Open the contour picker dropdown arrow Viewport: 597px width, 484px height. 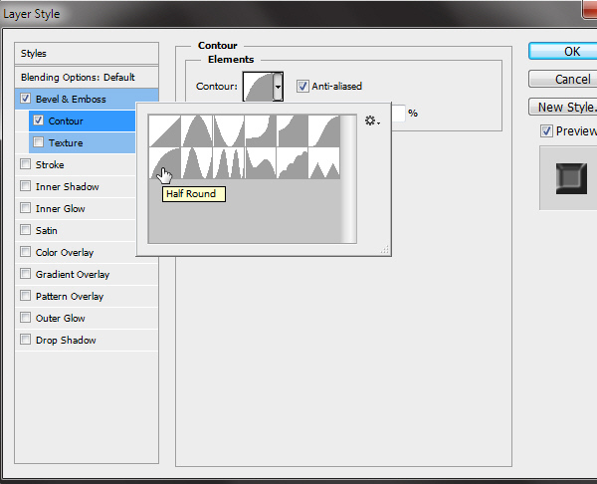coord(279,88)
